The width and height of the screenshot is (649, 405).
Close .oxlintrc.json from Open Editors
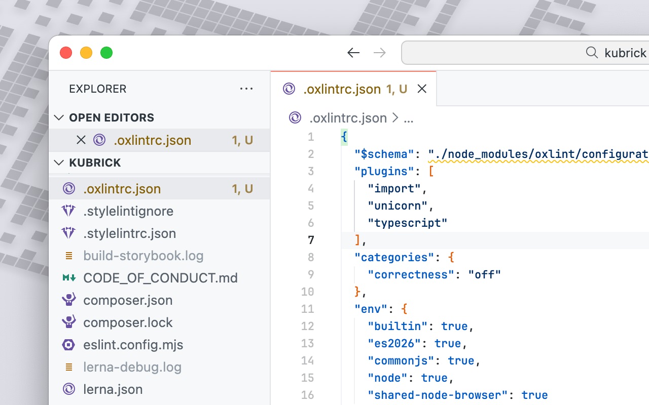tap(83, 140)
